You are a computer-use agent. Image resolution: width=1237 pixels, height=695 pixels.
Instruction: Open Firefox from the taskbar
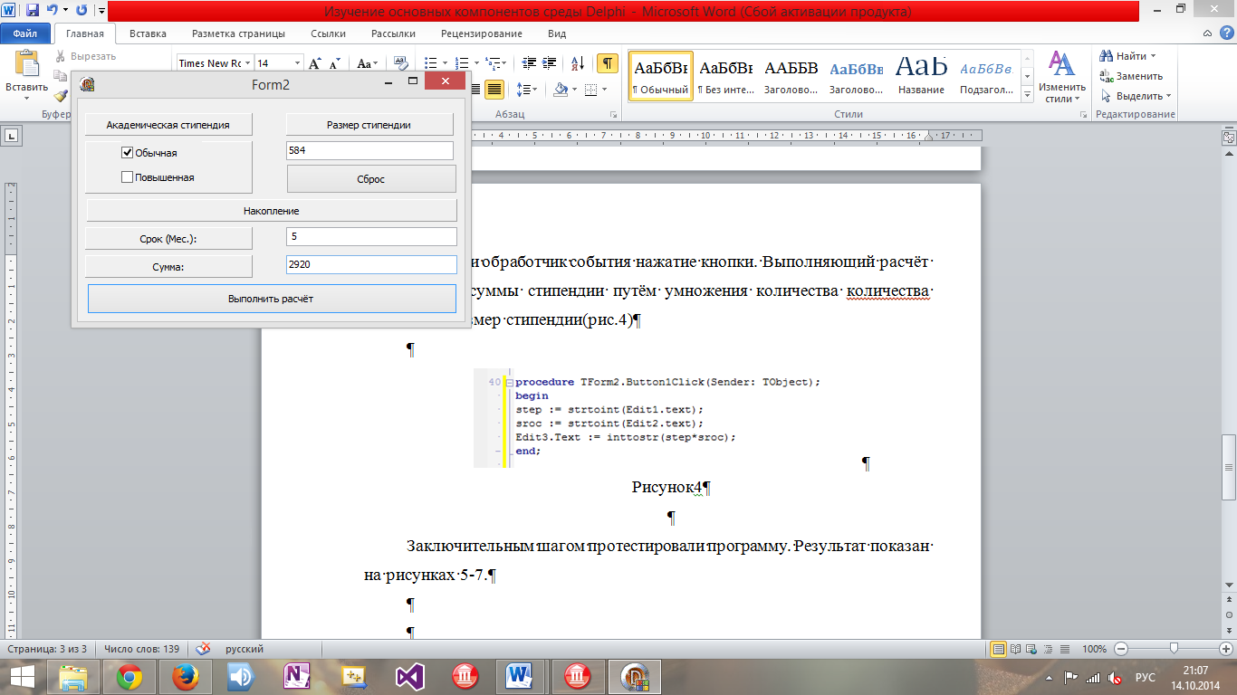pyautogui.click(x=185, y=677)
